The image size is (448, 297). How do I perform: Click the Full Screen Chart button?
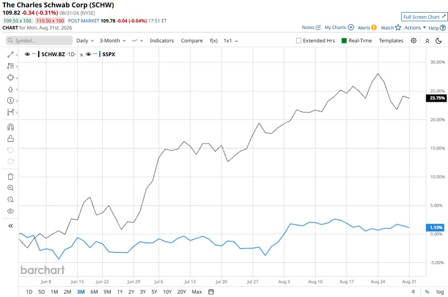click(x=424, y=17)
